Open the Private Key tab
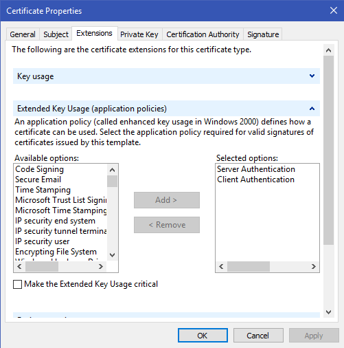 point(139,34)
